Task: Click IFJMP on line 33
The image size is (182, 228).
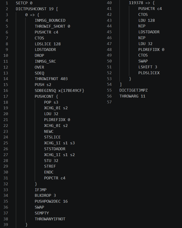Action: tap(41, 190)
